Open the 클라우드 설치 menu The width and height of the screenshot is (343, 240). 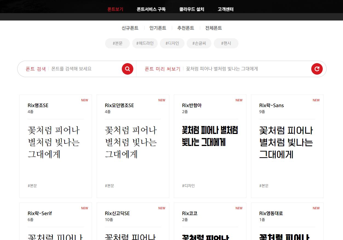tap(192, 9)
